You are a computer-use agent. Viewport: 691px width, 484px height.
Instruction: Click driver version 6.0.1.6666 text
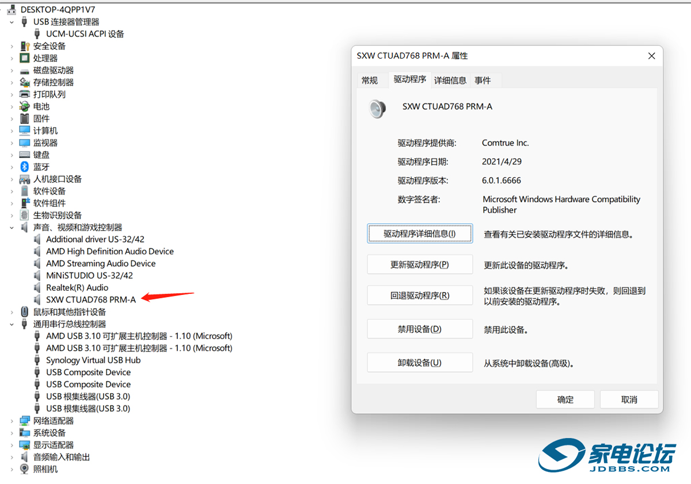click(x=502, y=180)
